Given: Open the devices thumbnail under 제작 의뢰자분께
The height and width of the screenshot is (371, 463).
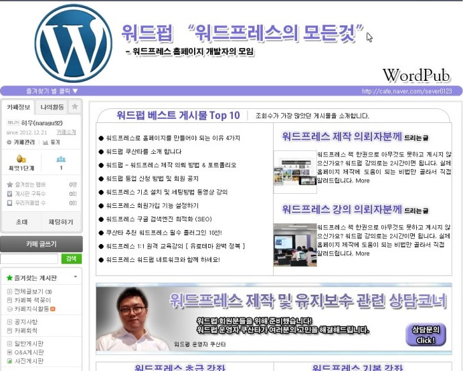Looking at the screenshot, I should coord(294,172).
